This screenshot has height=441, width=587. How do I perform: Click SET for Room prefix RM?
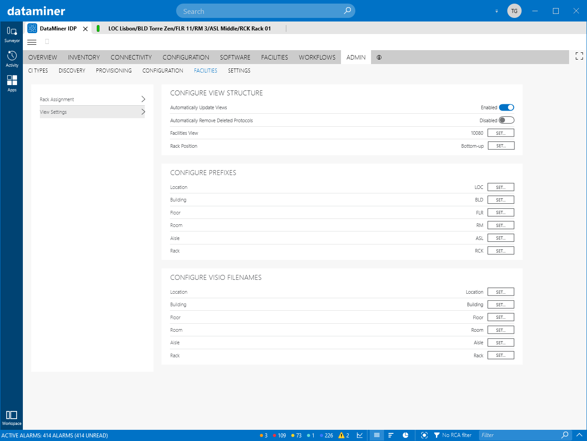501,225
